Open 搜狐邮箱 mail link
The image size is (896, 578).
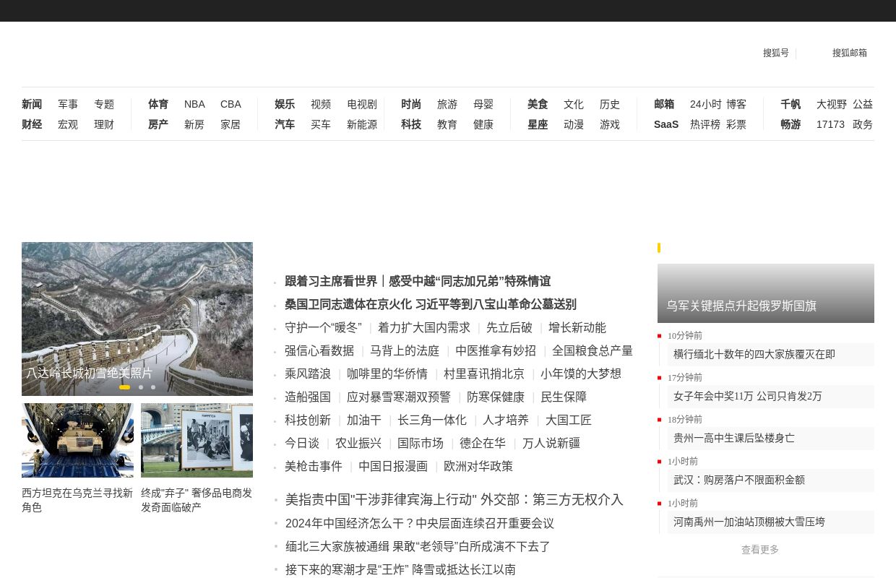pos(849,53)
